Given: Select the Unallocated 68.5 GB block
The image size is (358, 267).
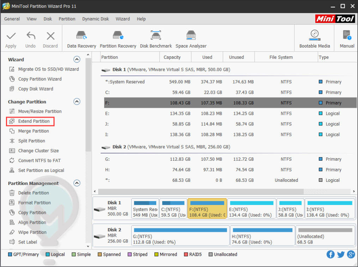Looking at the screenshot, I should (325, 236).
